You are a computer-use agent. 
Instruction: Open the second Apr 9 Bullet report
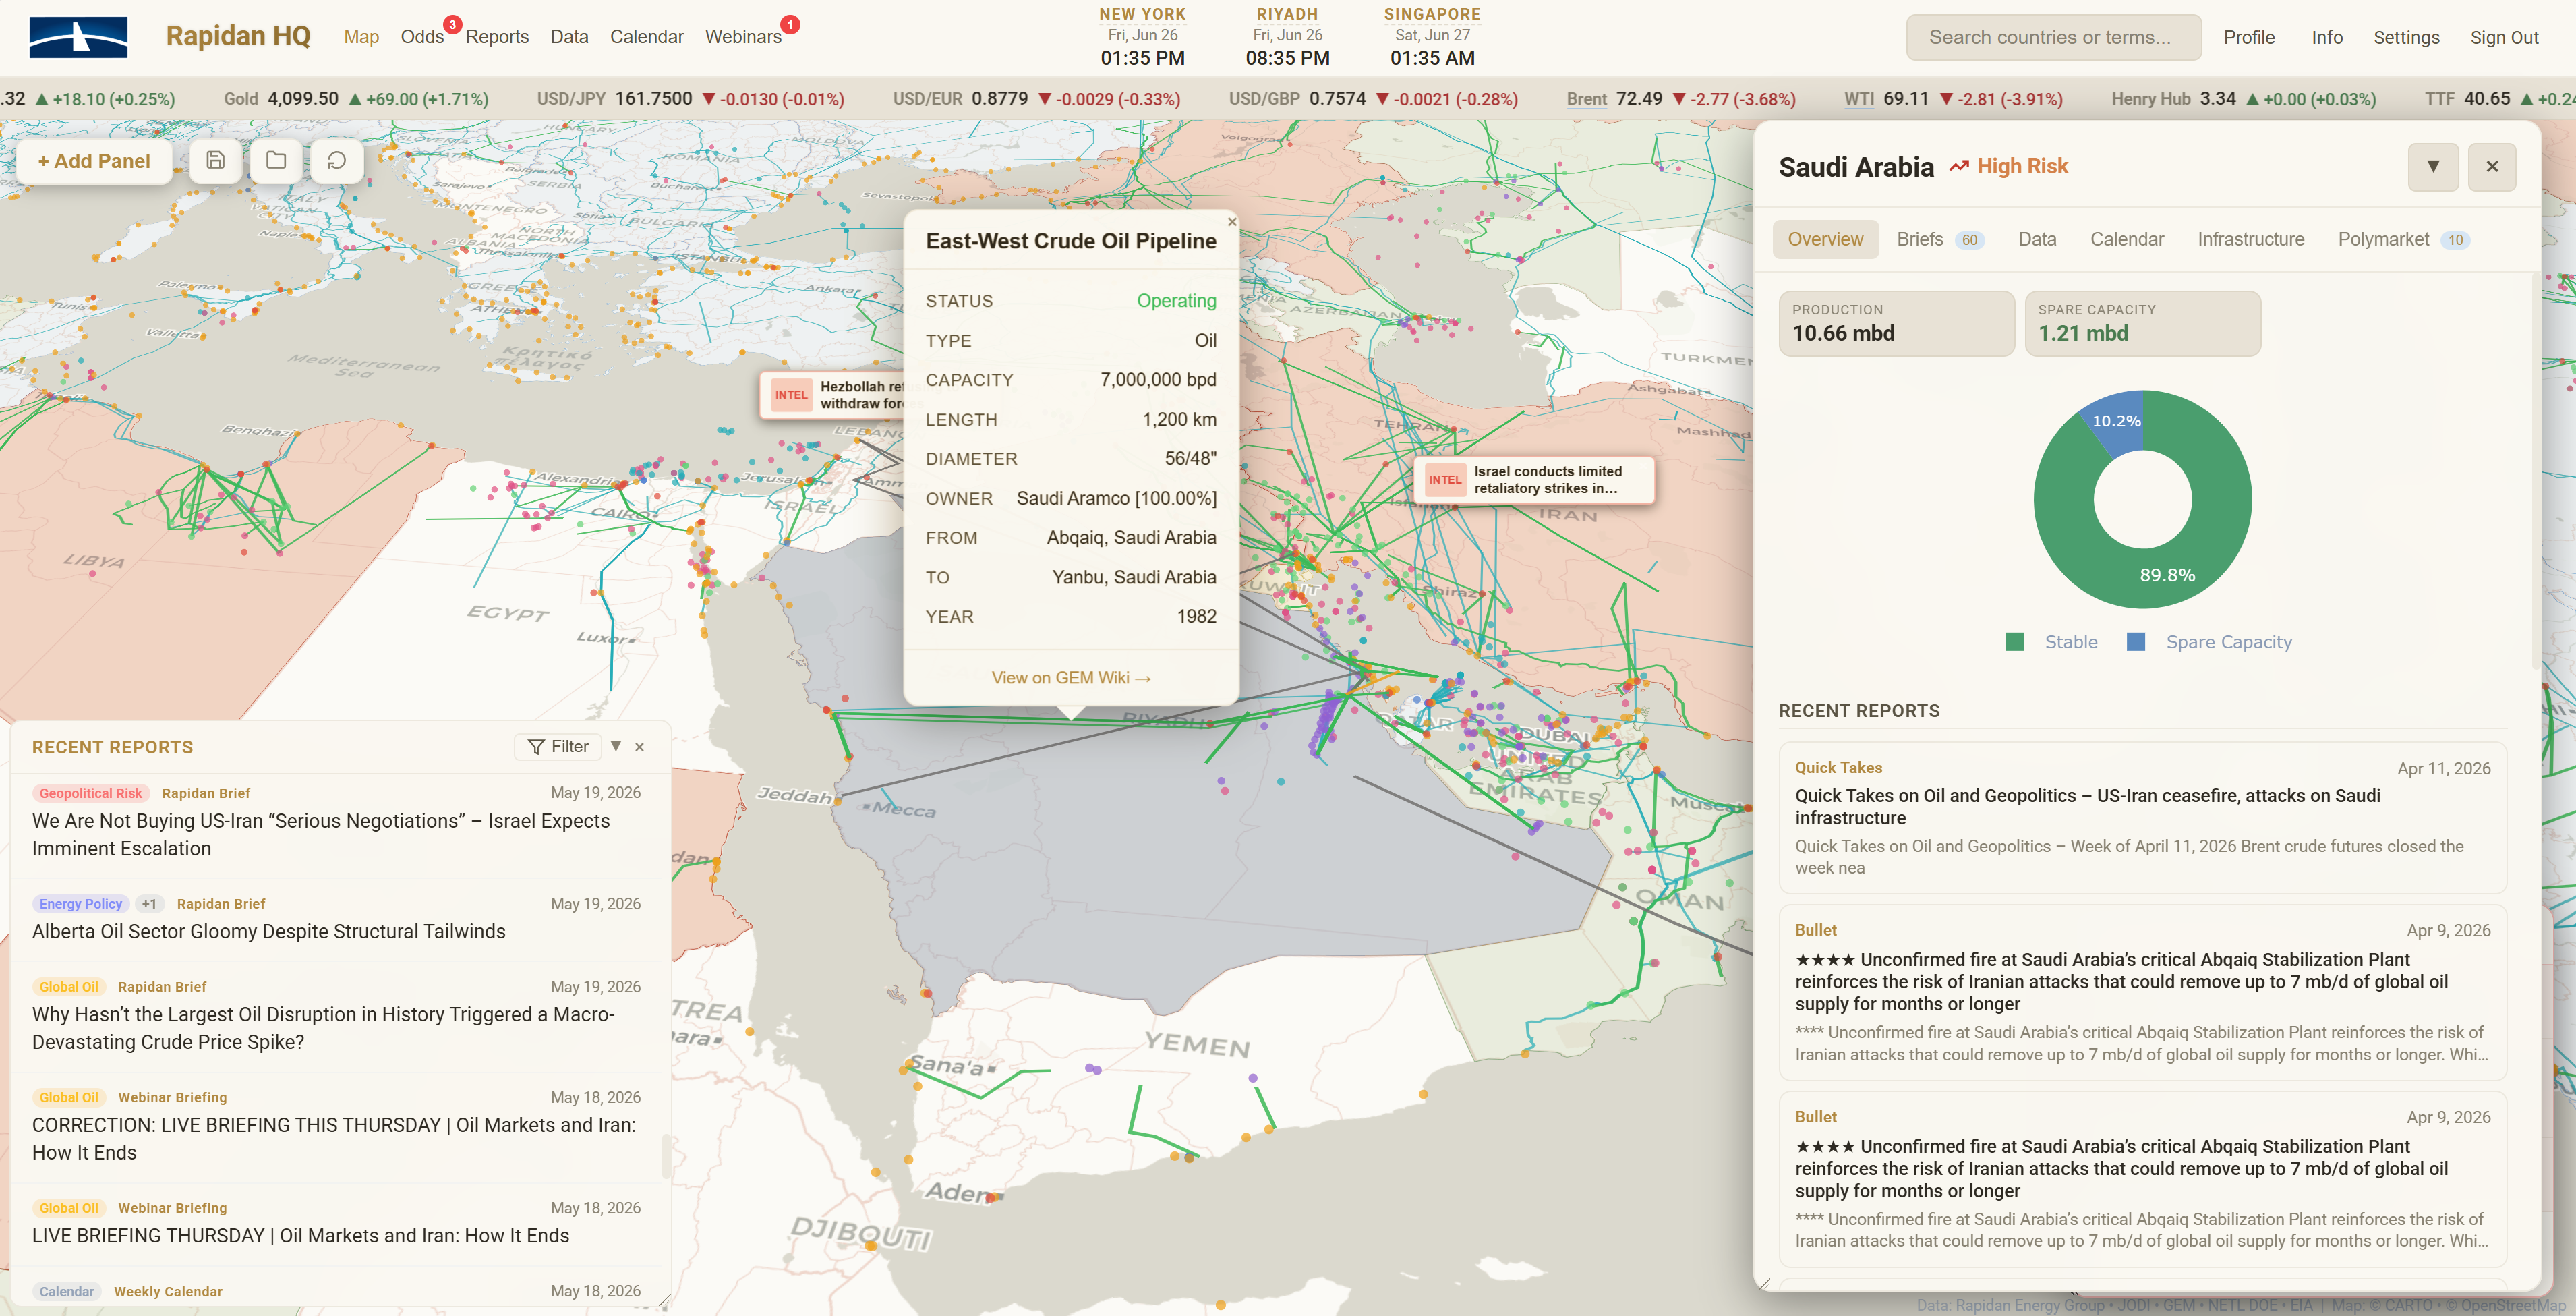click(x=2142, y=1179)
